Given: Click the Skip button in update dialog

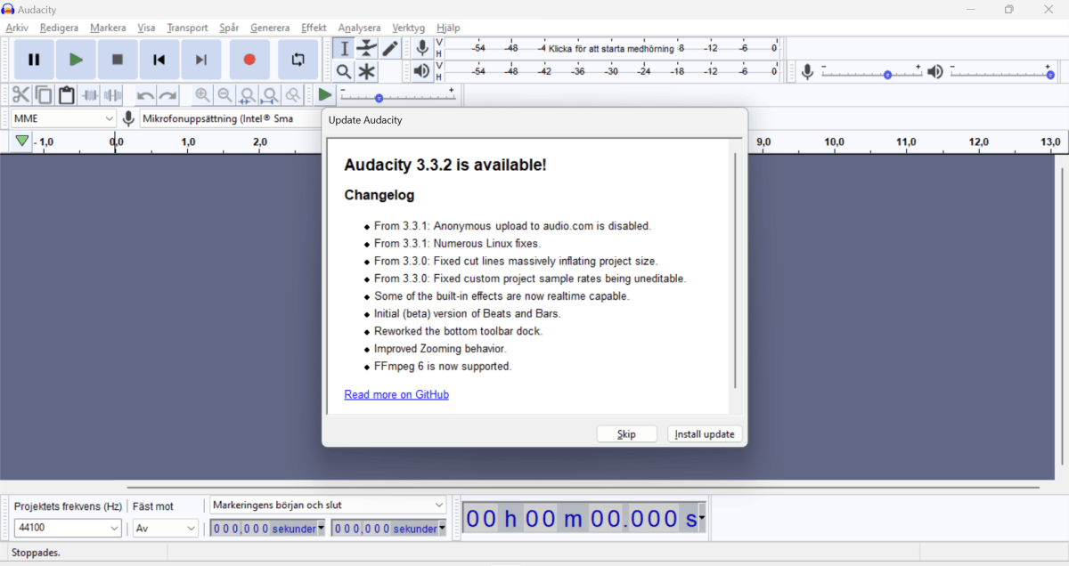Looking at the screenshot, I should tap(626, 434).
